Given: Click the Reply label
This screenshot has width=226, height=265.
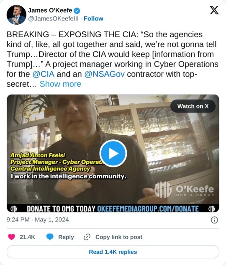Looking at the screenshot, I should (x=66, y=237).
